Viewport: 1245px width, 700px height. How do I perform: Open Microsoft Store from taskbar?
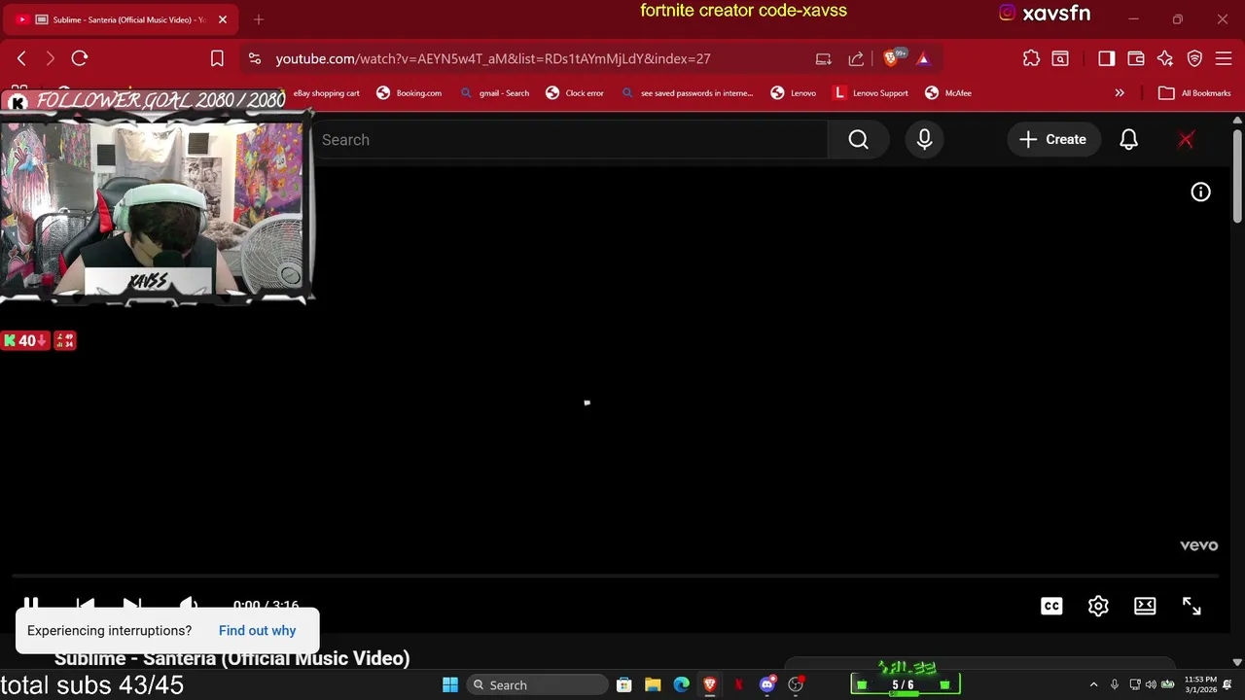point(624,685)
